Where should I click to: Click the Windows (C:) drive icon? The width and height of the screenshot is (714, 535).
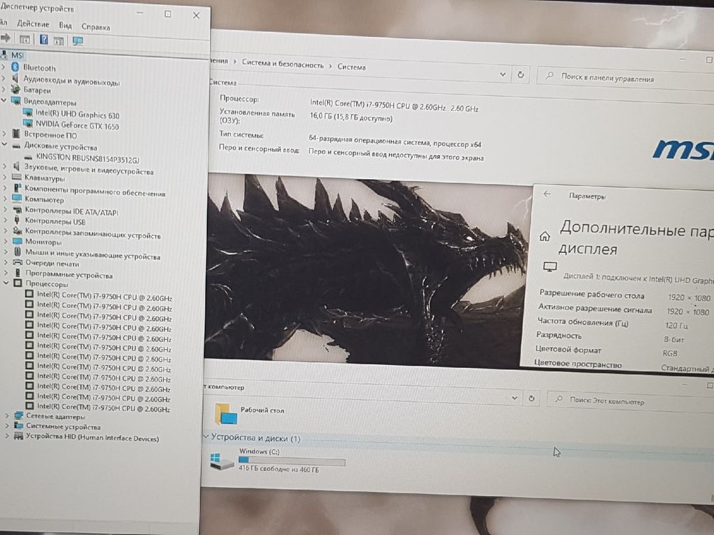(222, 461)
